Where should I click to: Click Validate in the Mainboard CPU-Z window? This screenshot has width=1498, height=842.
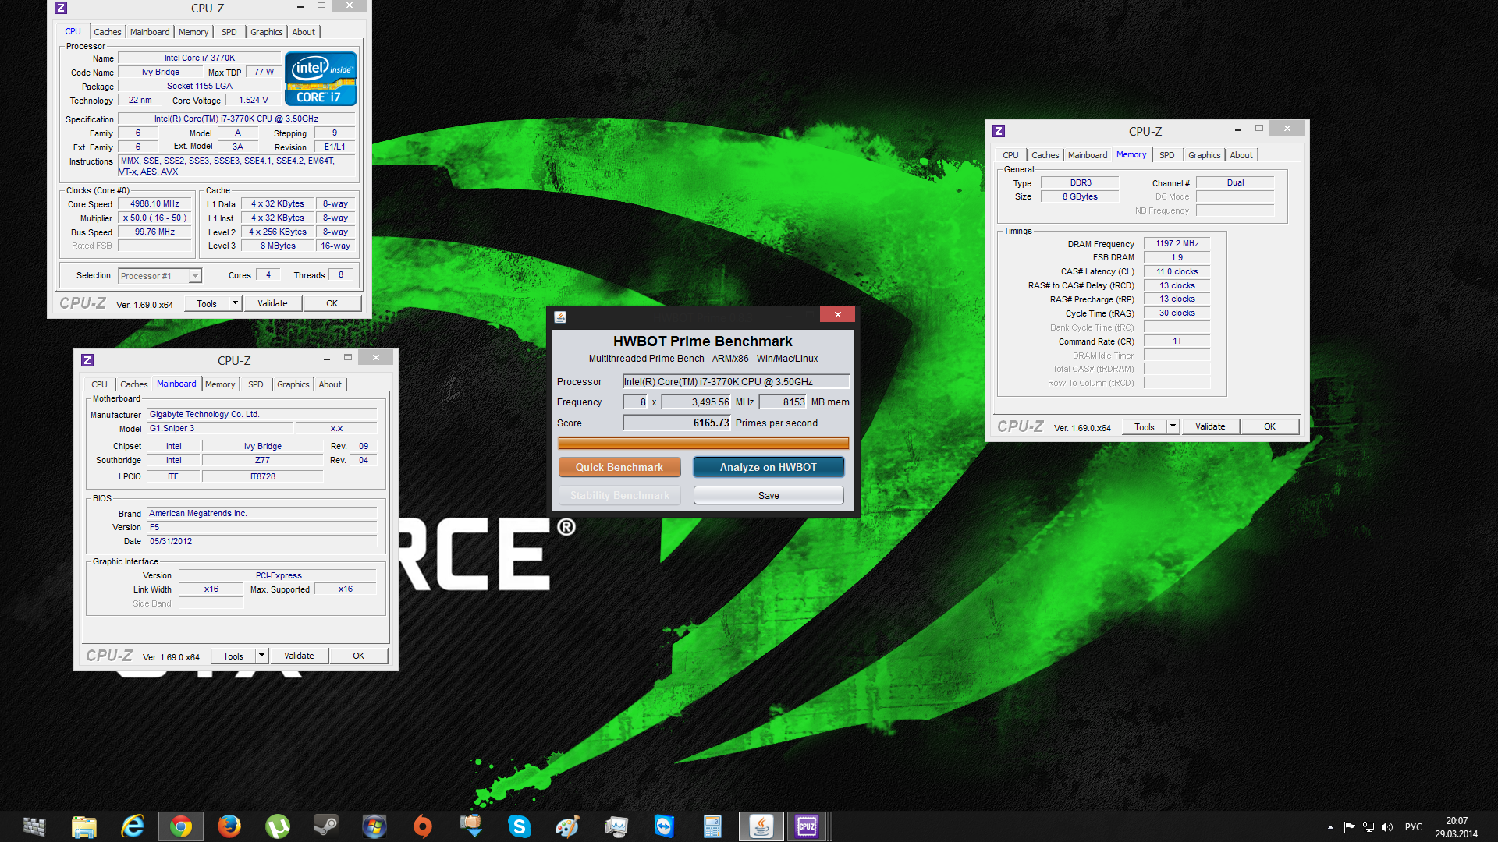[299, 656]
